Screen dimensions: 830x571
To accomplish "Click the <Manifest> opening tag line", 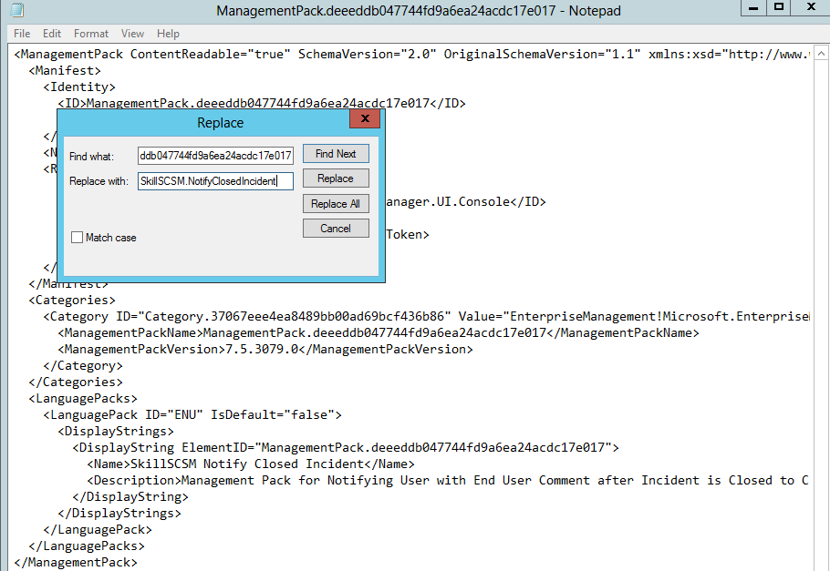I will pyautogui.click(x=65, y=70).
